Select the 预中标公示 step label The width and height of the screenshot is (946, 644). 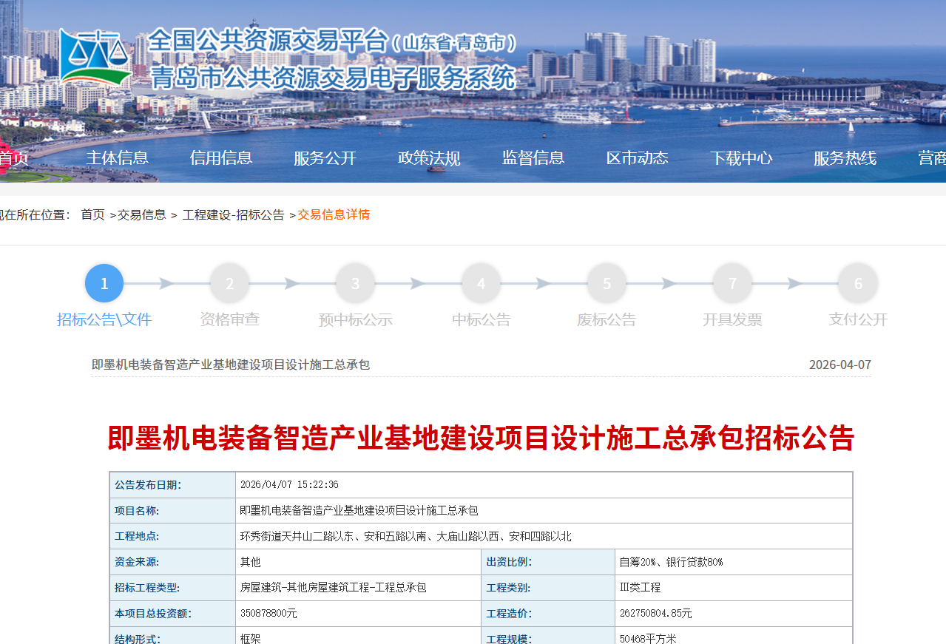356,319
